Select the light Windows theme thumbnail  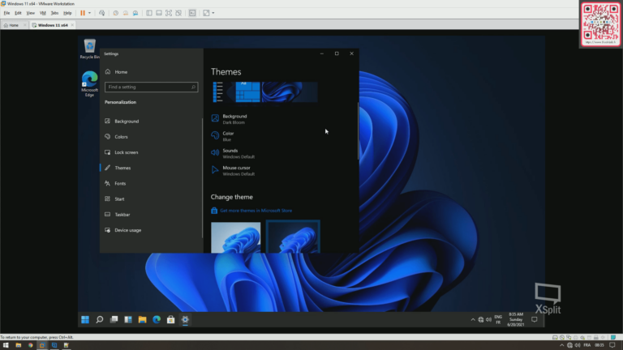coord(235,237)
